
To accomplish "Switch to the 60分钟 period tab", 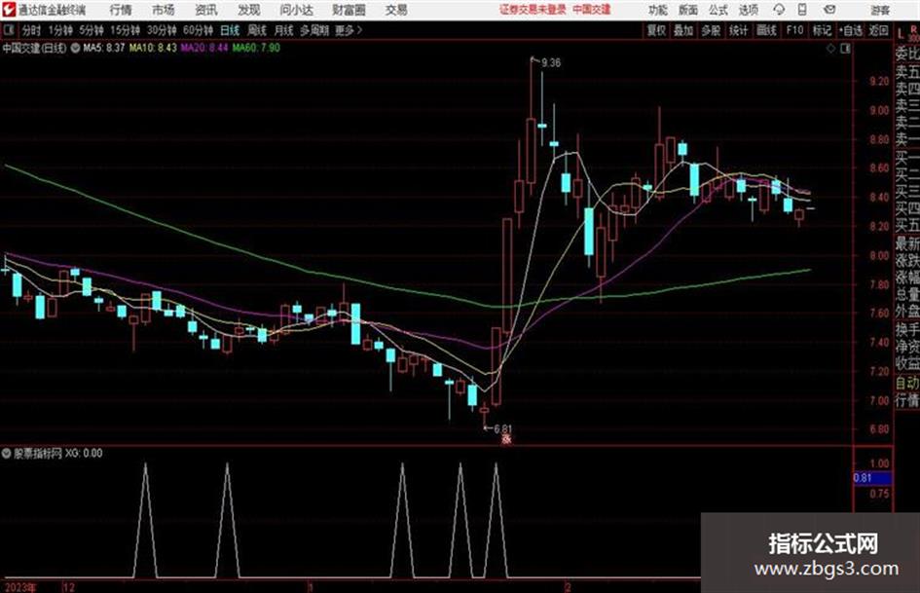I will click(x=198, y=30).
